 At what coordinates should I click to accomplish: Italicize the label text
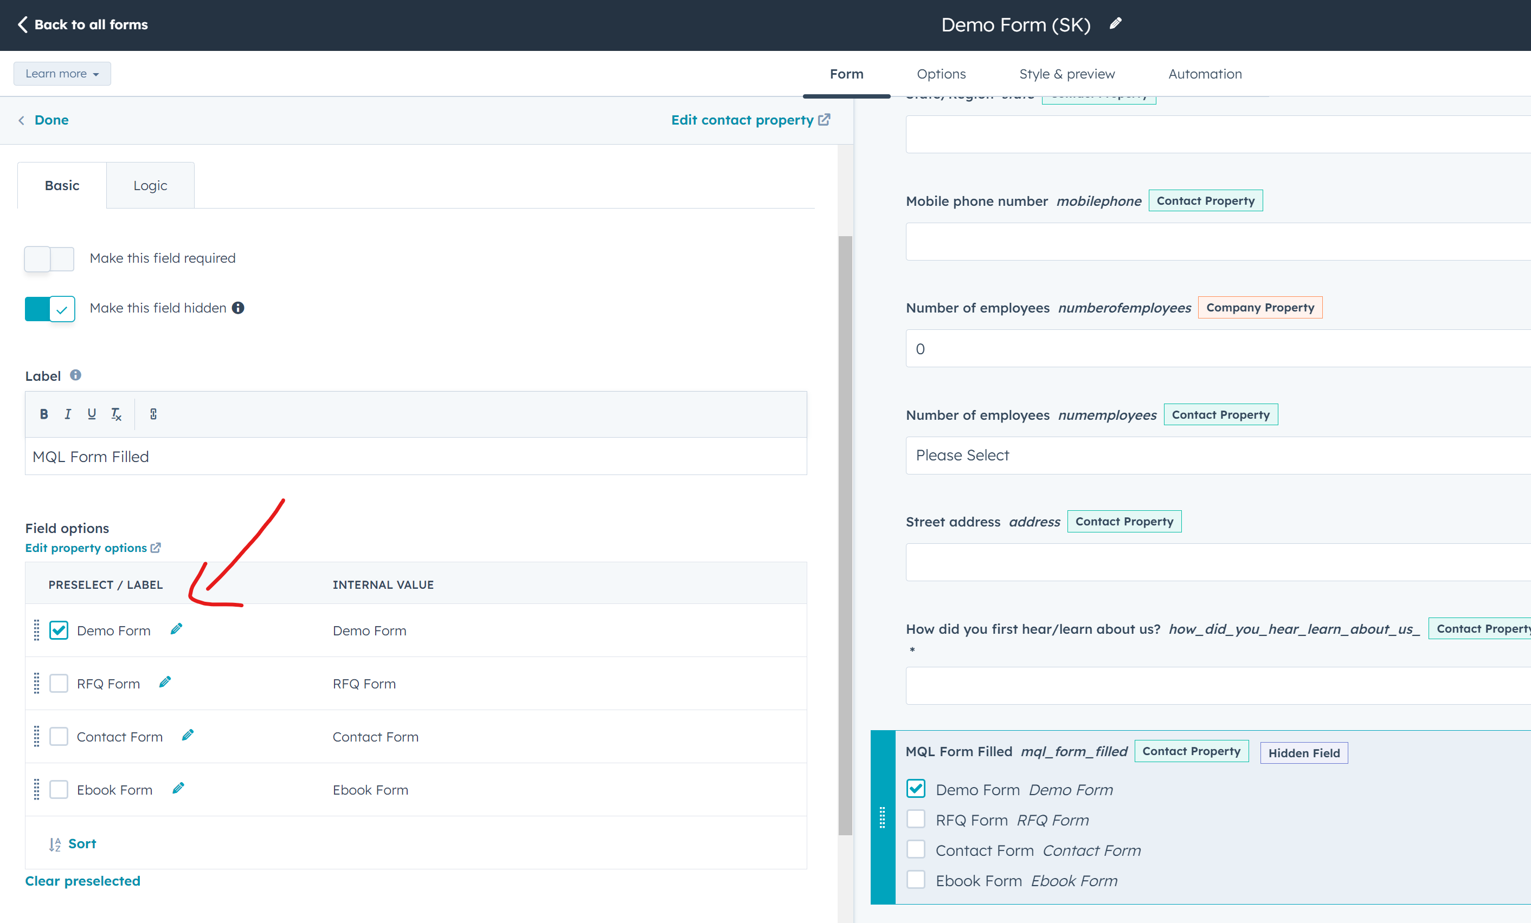pos(68,414)
